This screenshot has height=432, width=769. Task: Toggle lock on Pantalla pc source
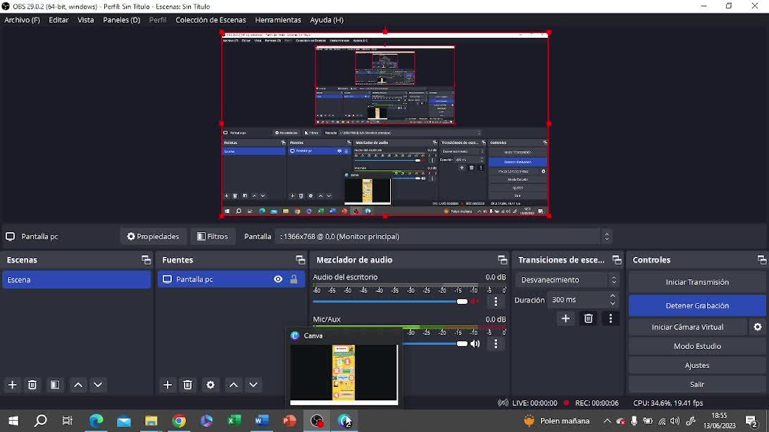click(x=294, y=279)
